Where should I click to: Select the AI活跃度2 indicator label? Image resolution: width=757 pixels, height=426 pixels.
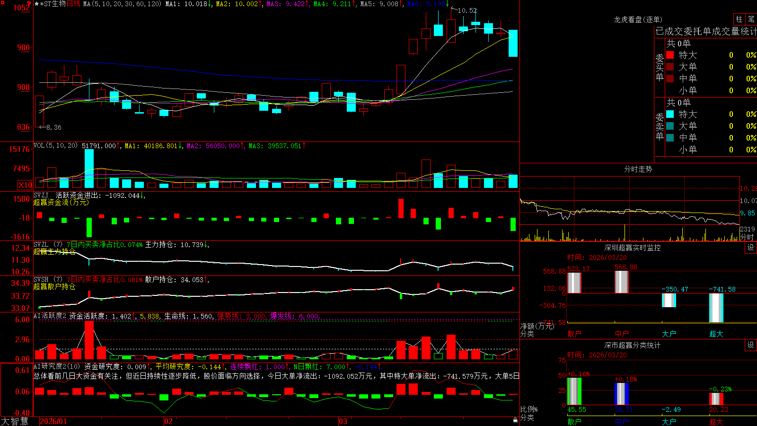tap(50, 316)
